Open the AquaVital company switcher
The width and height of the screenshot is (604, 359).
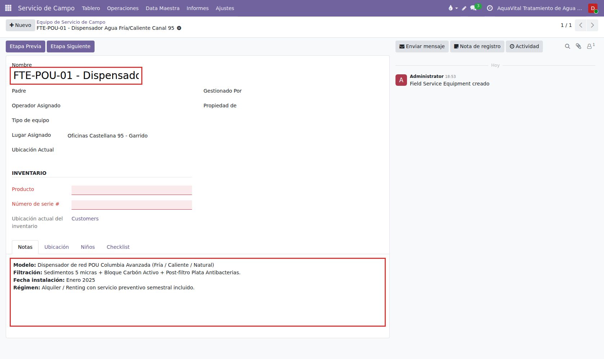pyautogui.click(x=539, y=8)
